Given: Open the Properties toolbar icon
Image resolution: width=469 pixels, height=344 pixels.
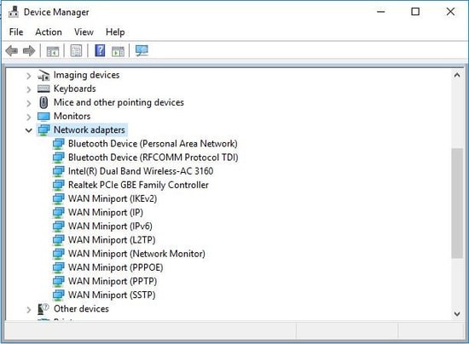Looking at the screenshot, I should tap(76, 51).
